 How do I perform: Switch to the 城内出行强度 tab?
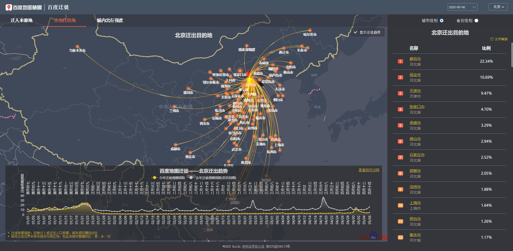click(110, 20)
